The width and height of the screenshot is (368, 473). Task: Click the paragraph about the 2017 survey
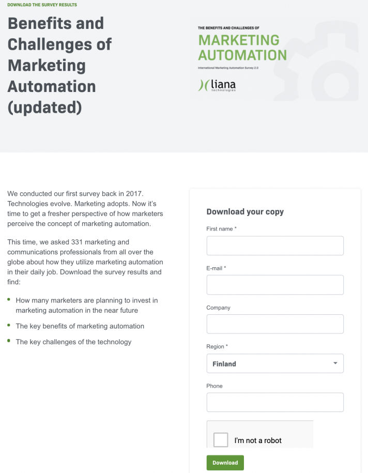coord(85,208)
